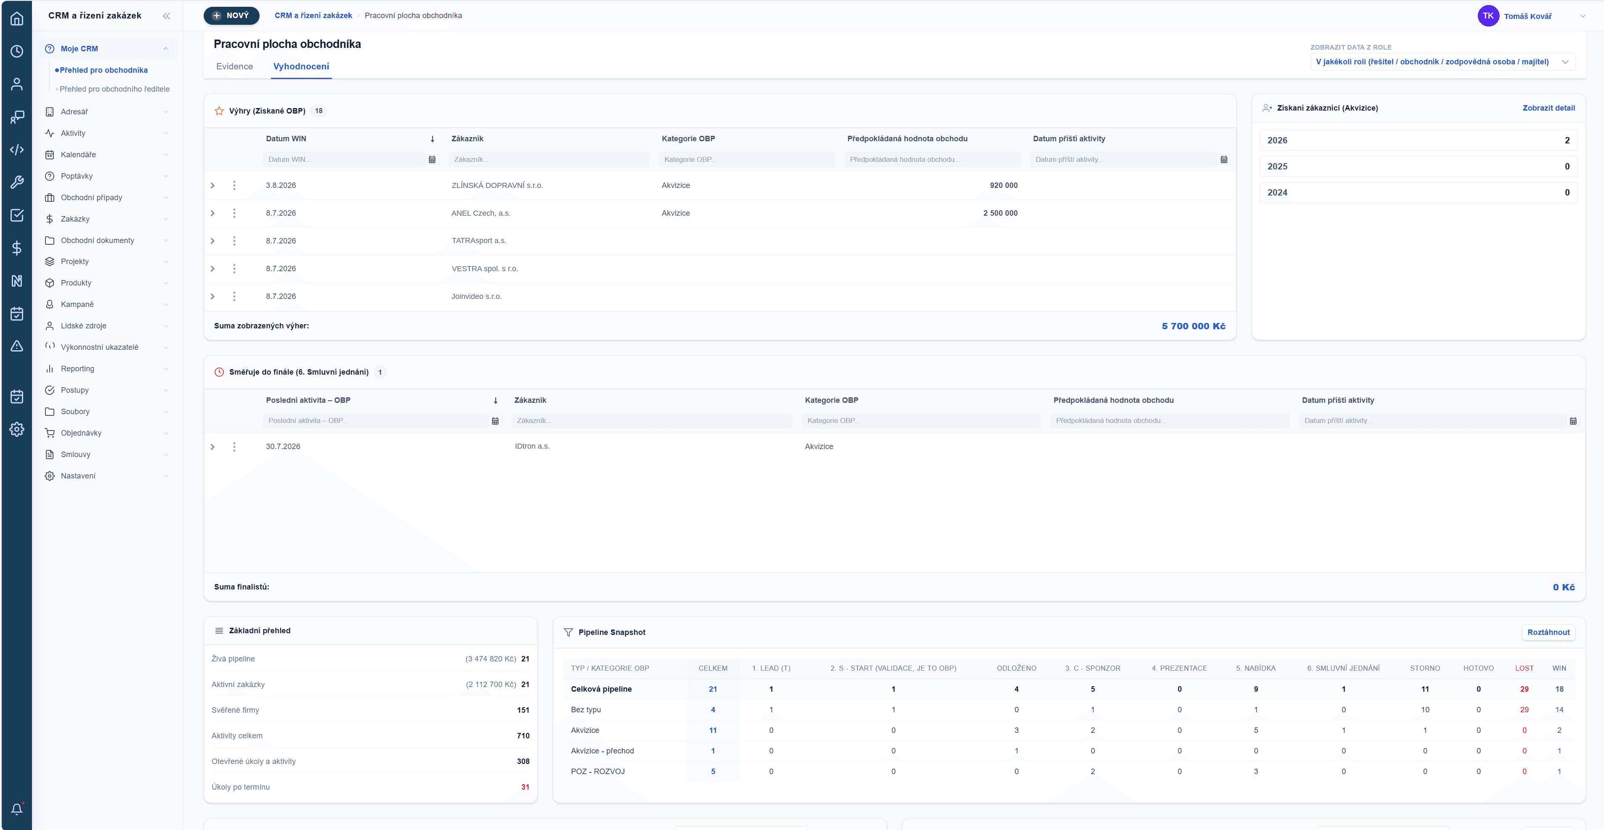Switch to the Evidence tab
Image resolution: width=1604 pixels, height=830 pixels.
click(x=234, y=66)
